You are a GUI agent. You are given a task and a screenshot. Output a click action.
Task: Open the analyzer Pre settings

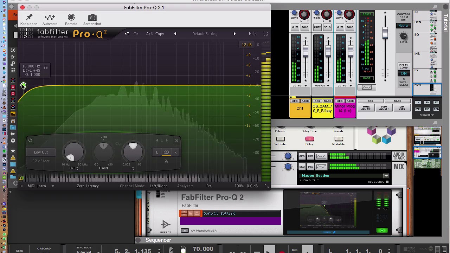click(209, 186)
